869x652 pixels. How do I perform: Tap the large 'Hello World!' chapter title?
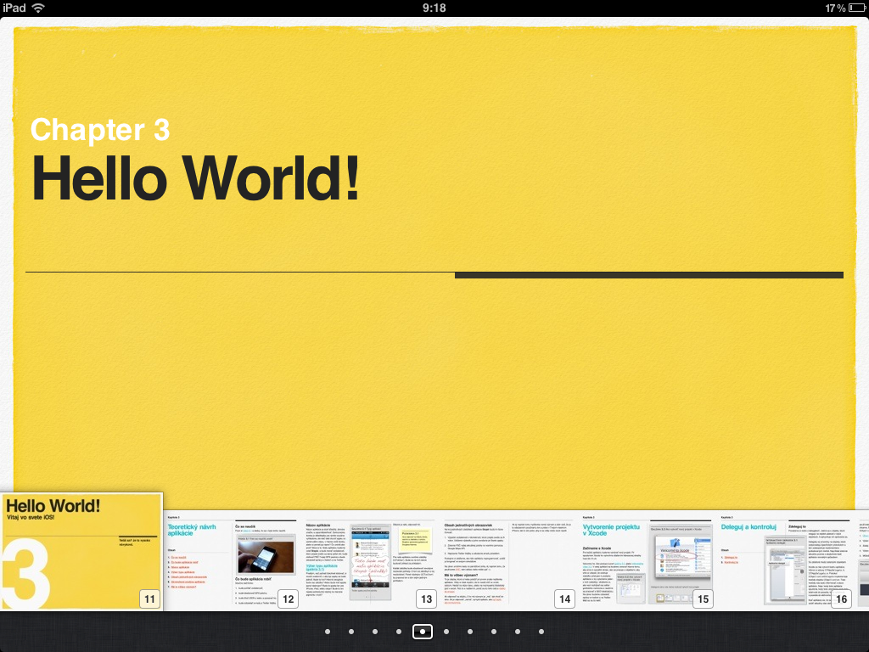point(195,177)
